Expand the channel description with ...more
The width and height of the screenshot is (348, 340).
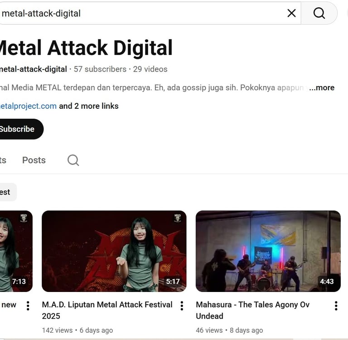(x=322, y=88)
